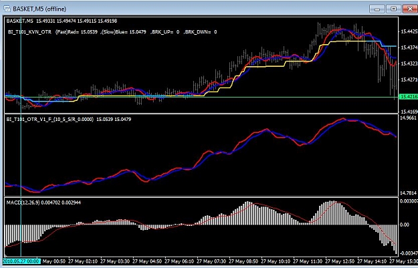Click the green 15.4216 current price tag
Screen dimensions: 418x268
[x=408, y=97]
